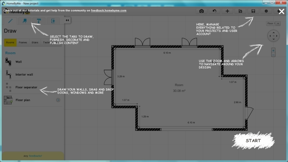Choose the Wall drawing tool
The width and height of the screenshot is (288, 162).
[x=33, y=62]
